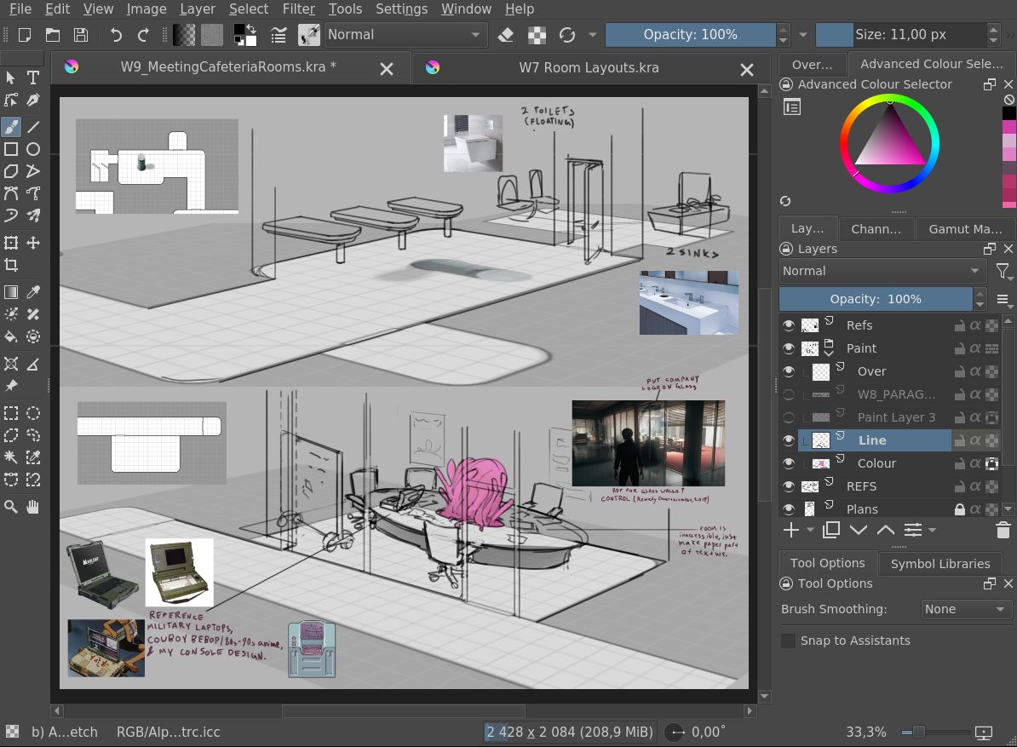Hide the Paint group layer
The width and height of the screenshot is (1017, 747).
(789, 348)
